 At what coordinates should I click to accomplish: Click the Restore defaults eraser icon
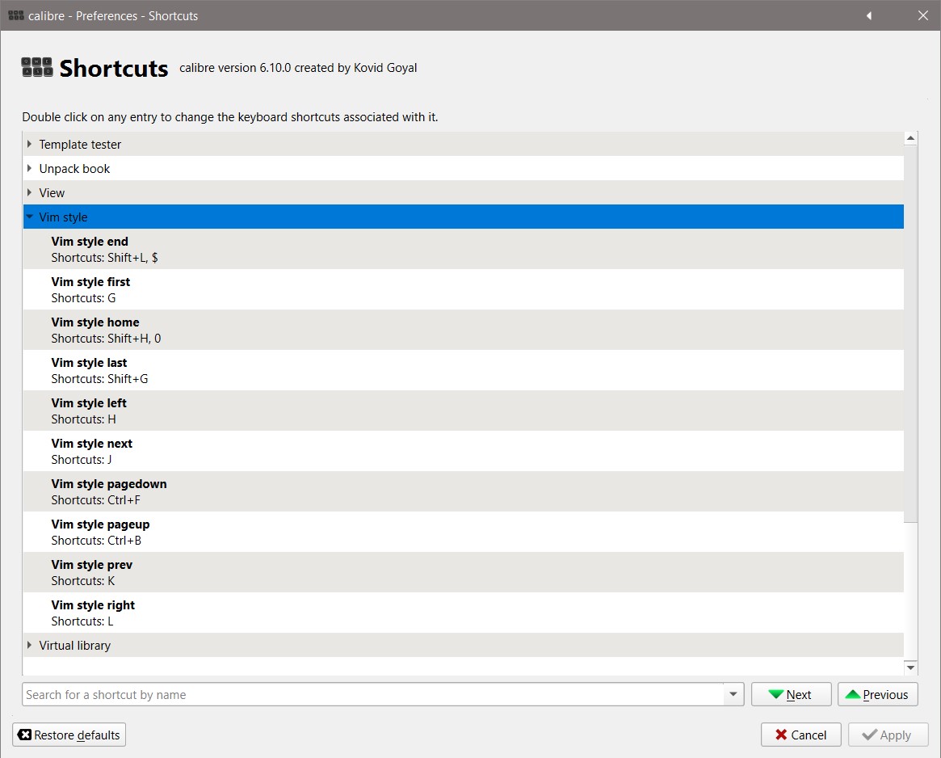[24, 735]
